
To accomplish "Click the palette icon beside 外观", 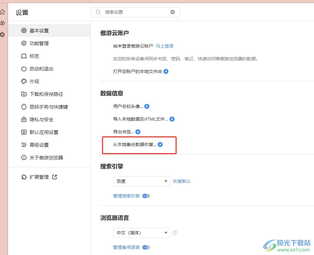I will pos(24,82).
